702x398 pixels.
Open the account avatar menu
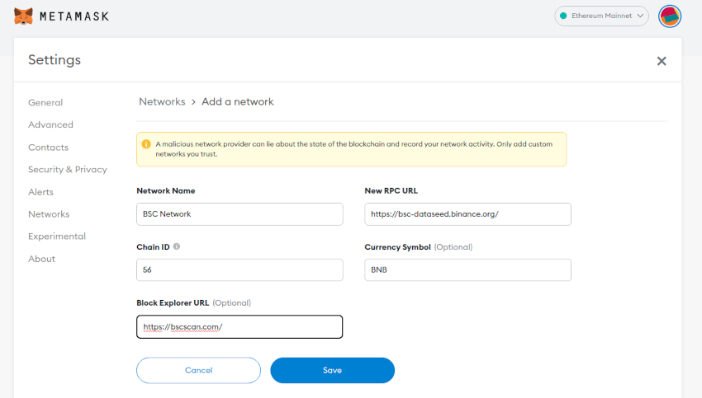tap(669, 16)
